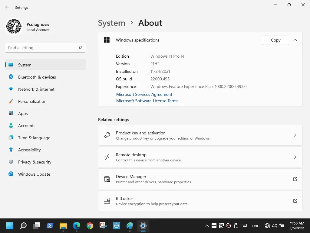Go to Windows Update page

[34, 174]
